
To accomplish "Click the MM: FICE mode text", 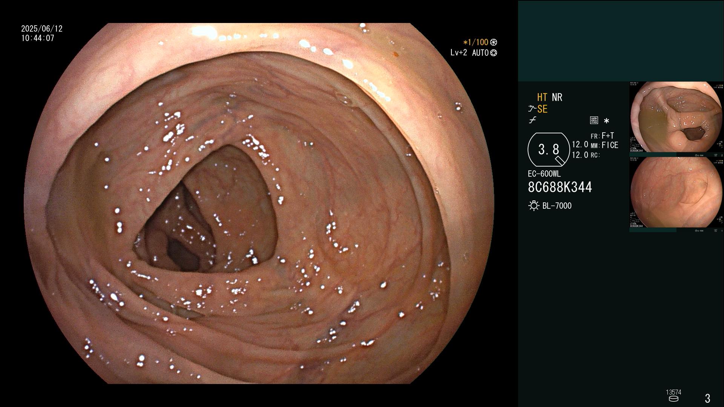I will [x=604, y=145].
